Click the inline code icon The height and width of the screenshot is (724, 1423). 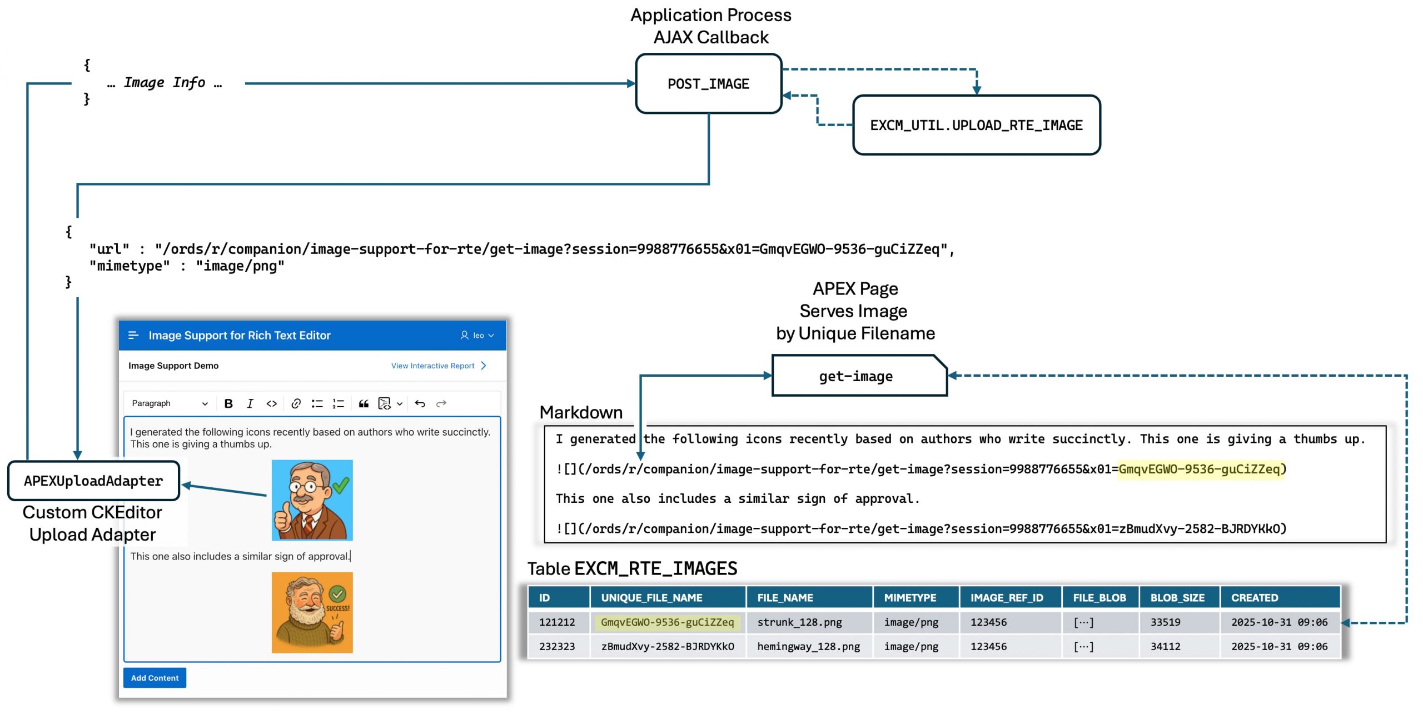point(271,403)
